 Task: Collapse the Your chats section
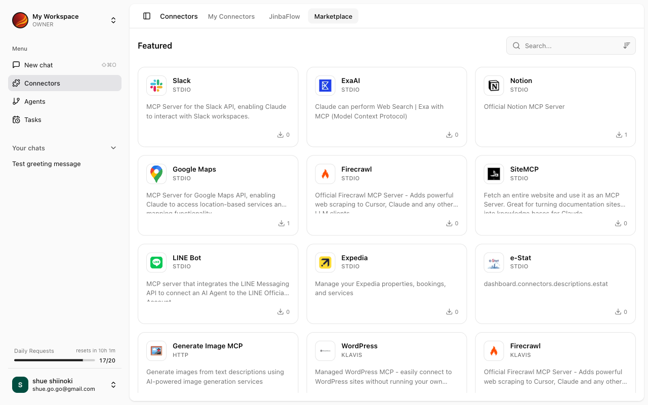[113, 147]
